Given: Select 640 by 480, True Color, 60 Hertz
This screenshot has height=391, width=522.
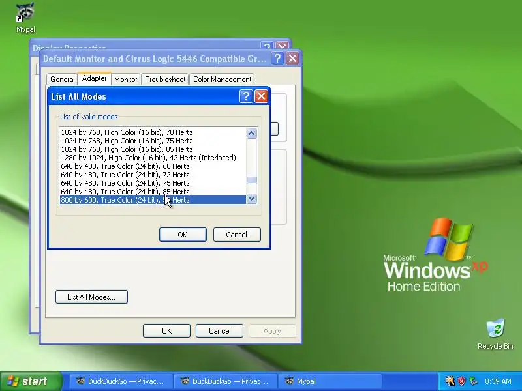Looking at the screenshot, I should 153,166.
